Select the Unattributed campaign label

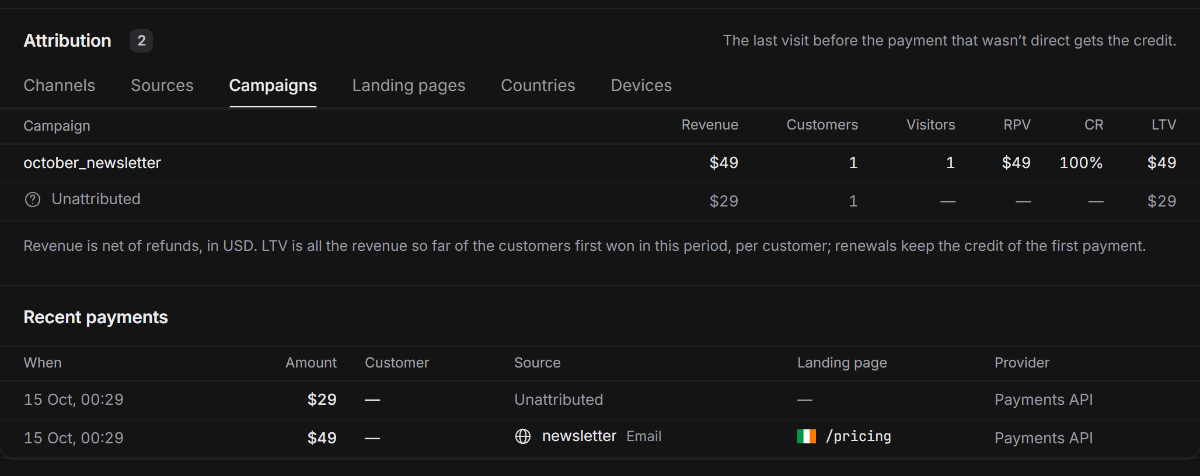tap(96, 199)
